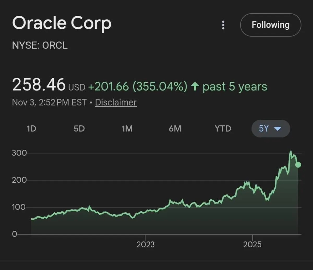Show the 1M time range chart
This screenshot has height=270, width=313.
[x=127, y=129]
